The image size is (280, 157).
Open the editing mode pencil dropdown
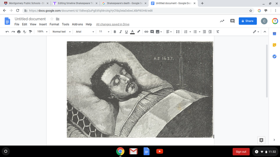[x=255, y=32]
